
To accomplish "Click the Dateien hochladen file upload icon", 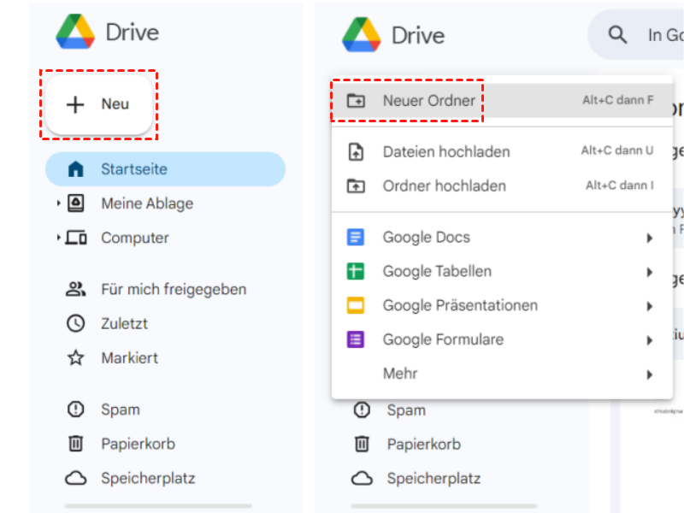I will click(x=356, y=151).
